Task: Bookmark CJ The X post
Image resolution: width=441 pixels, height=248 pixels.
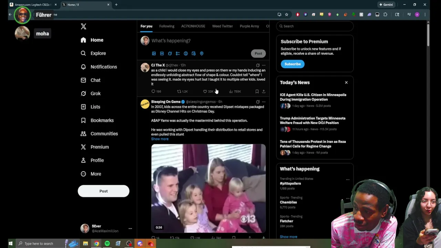Action: point(257,91)
